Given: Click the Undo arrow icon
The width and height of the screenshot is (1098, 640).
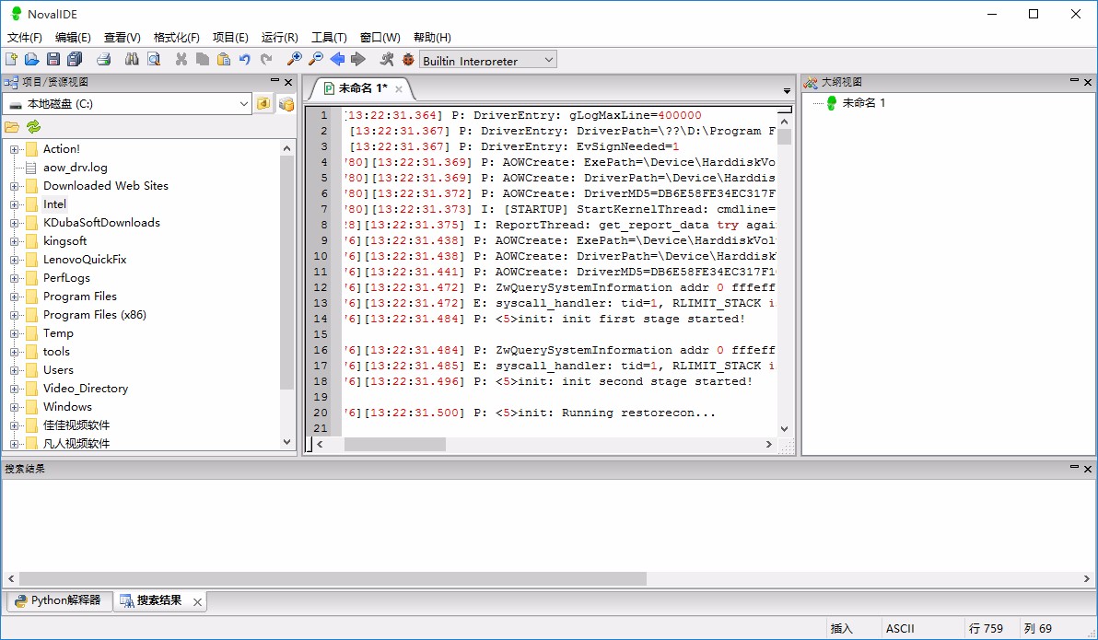Looking at the screenshot, I should click(x=244, y=60).
